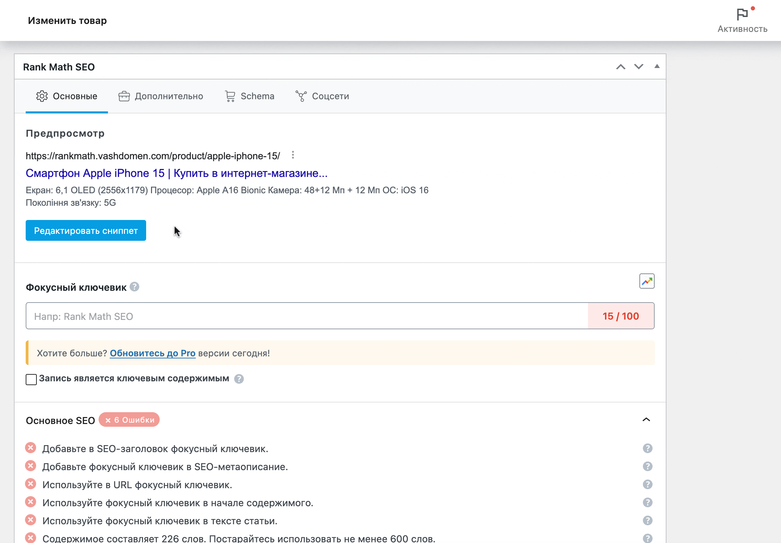Click the 6 Ошибки badge
781x543 pixels.
[x=129, y=420]
